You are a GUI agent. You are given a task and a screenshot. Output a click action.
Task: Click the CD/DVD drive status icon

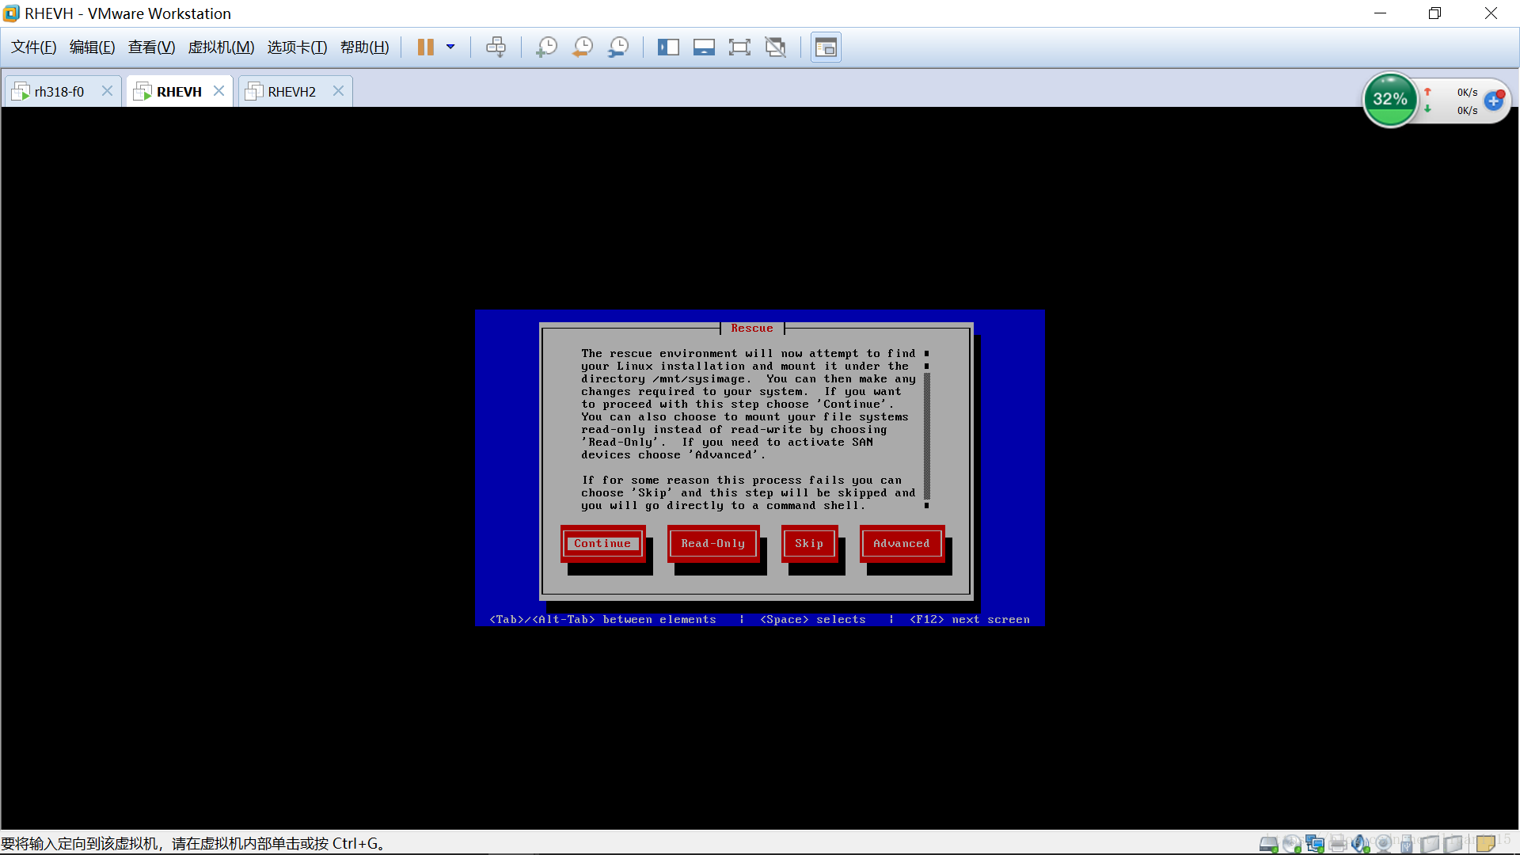[1292, 844]
